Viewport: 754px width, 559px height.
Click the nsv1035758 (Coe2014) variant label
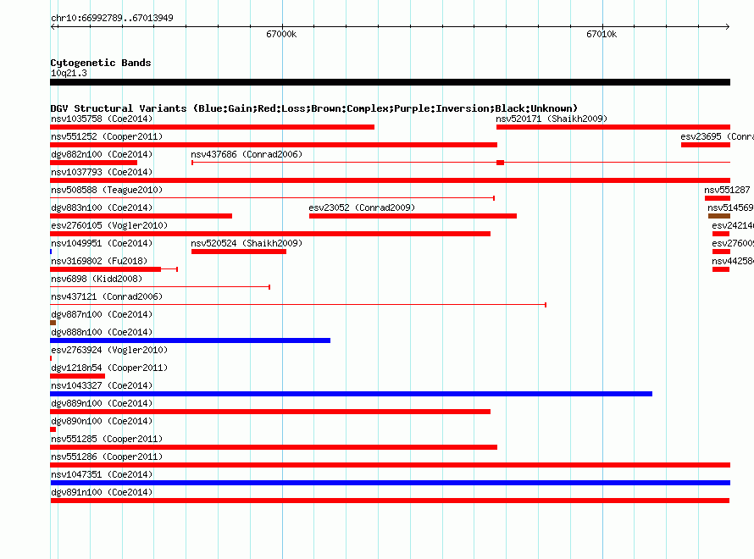point(102,119)
